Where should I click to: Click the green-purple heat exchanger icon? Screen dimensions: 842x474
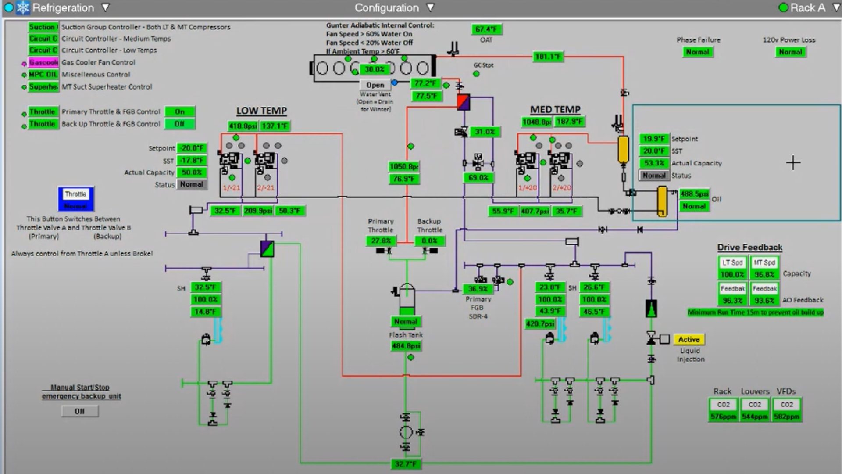click(x=267, y=249)
